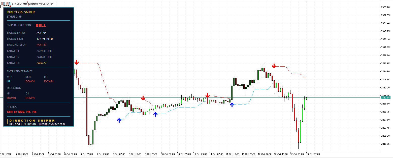393x158 pixels.
Task: Click the '10 Oct 23:00' time axis label
Action: coord(200,154)
